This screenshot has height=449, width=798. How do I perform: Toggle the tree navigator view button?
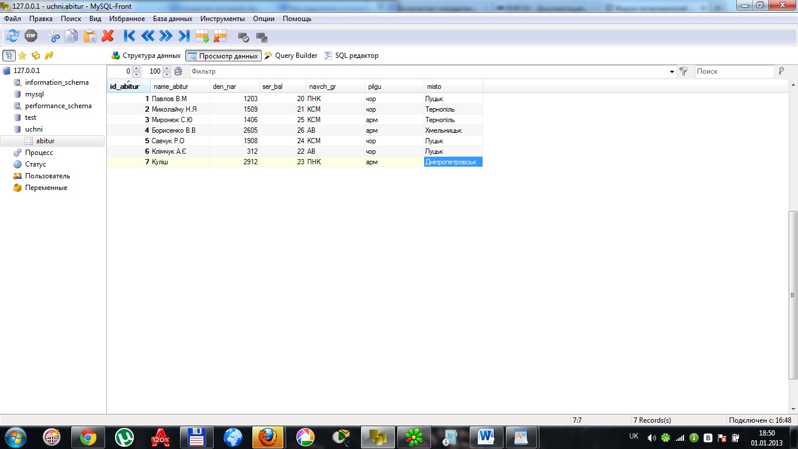9,56
